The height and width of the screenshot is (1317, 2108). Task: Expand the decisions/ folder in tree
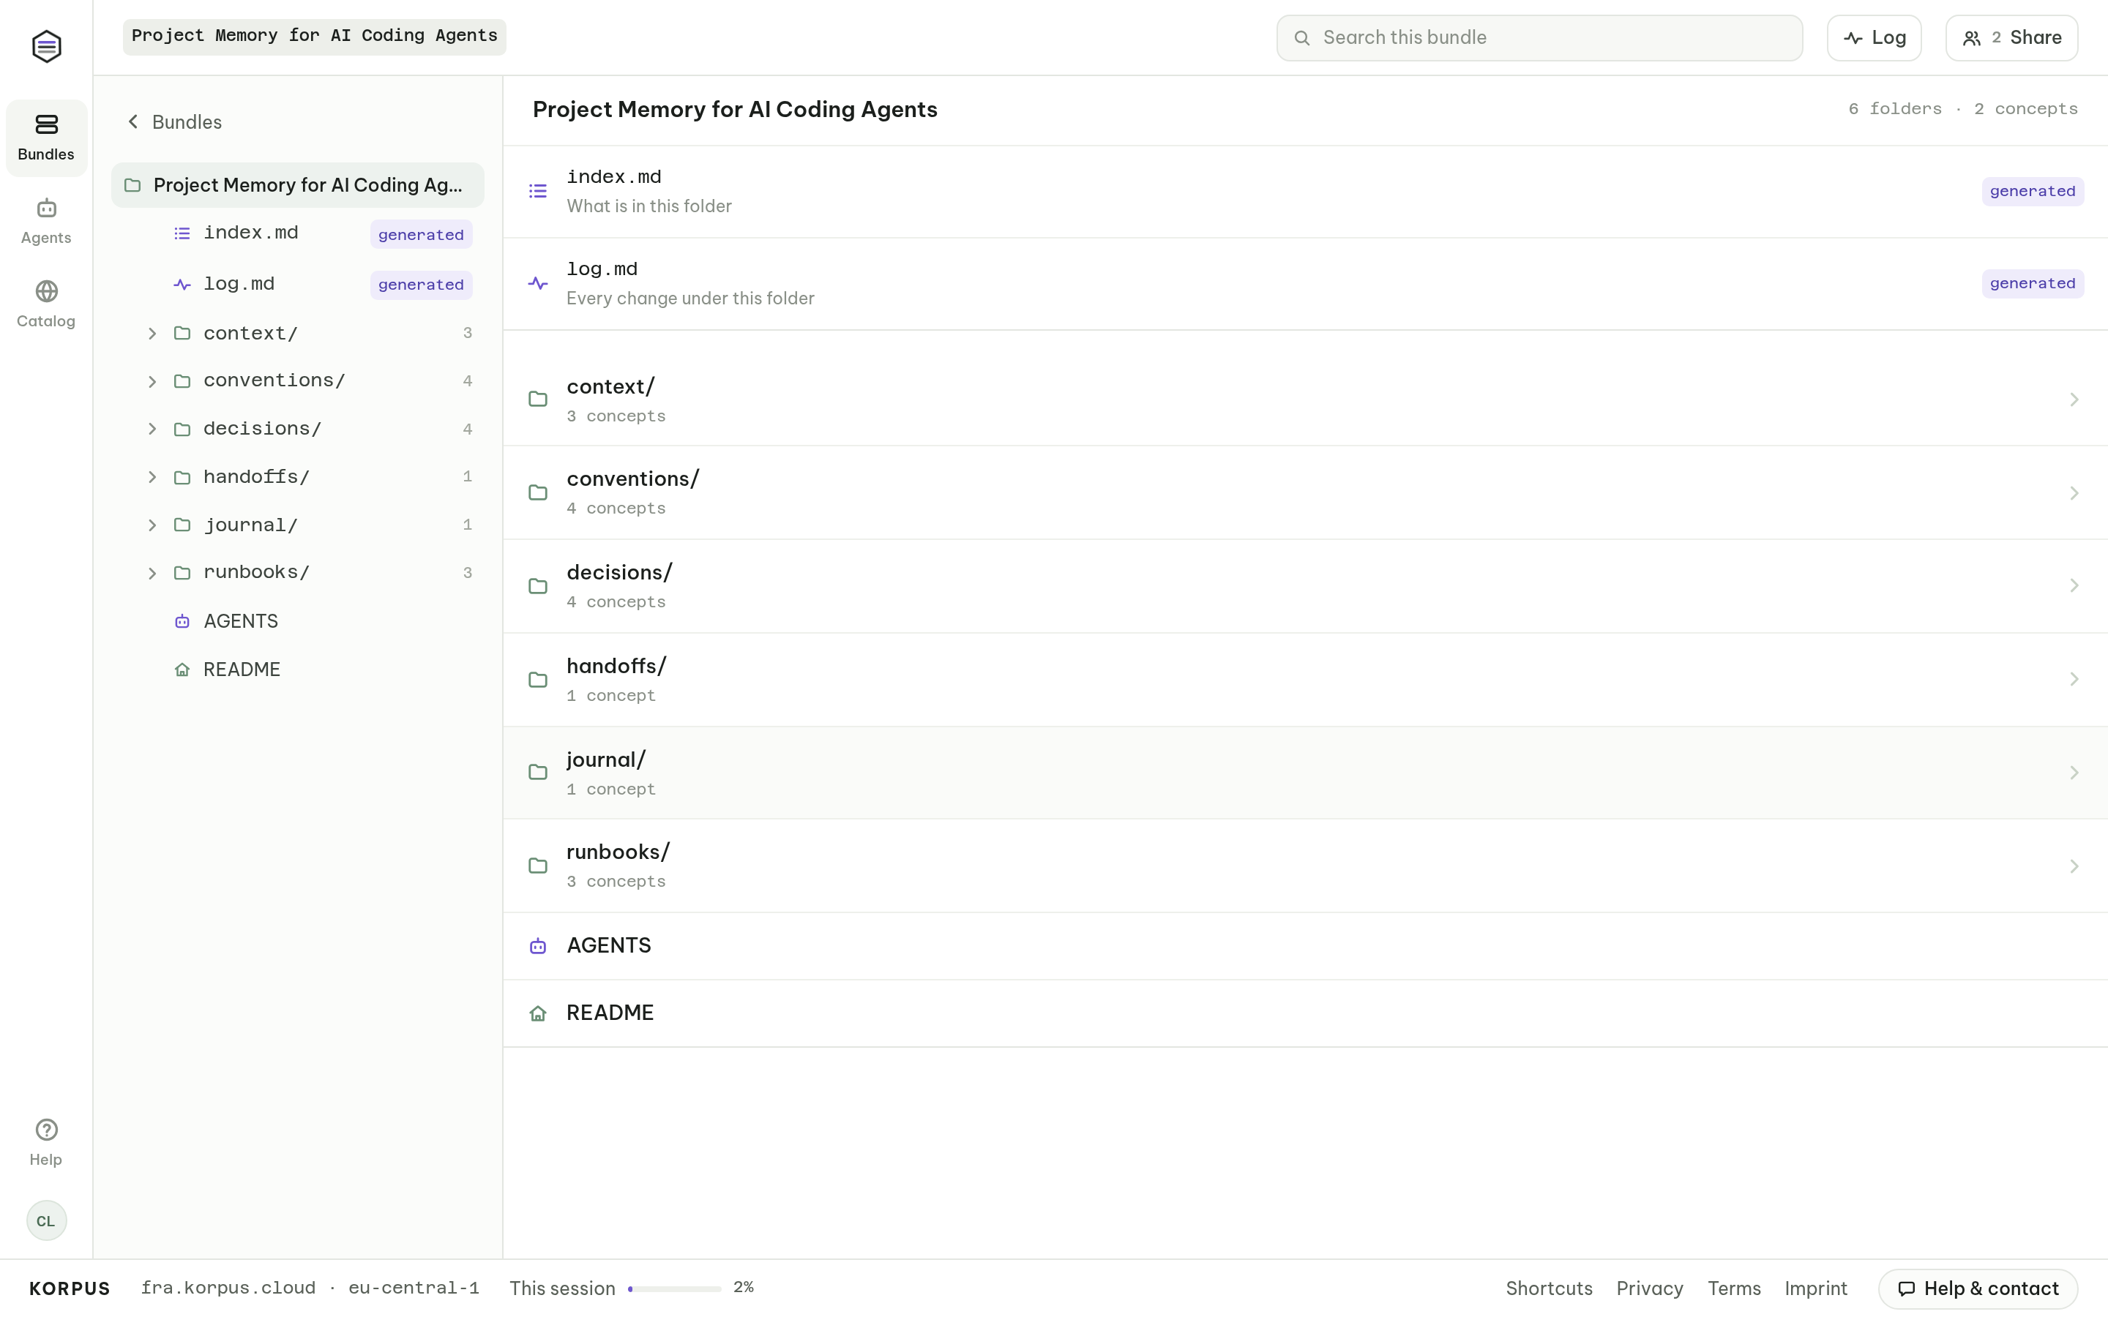point(152,429)
